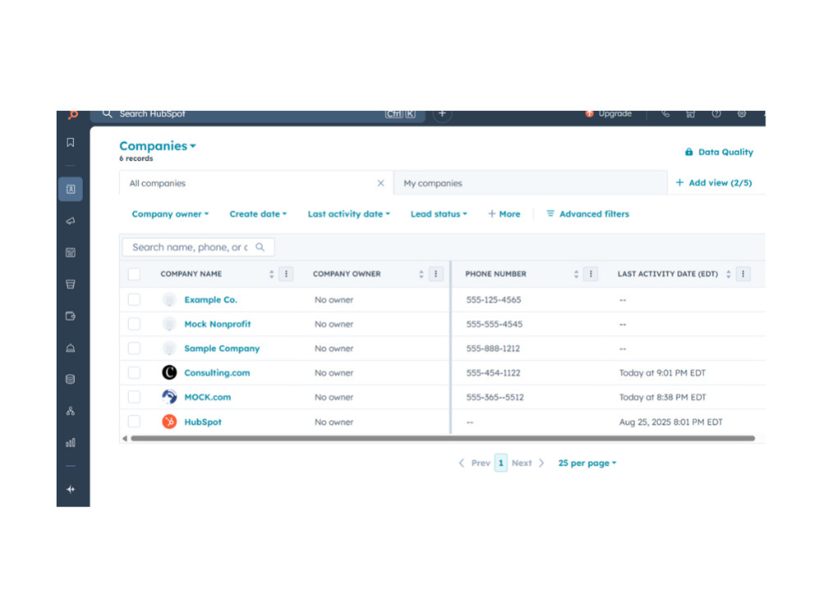Click the plus create button in top bar
This screenshot has height=616, width=821.
tap(442, 113)
